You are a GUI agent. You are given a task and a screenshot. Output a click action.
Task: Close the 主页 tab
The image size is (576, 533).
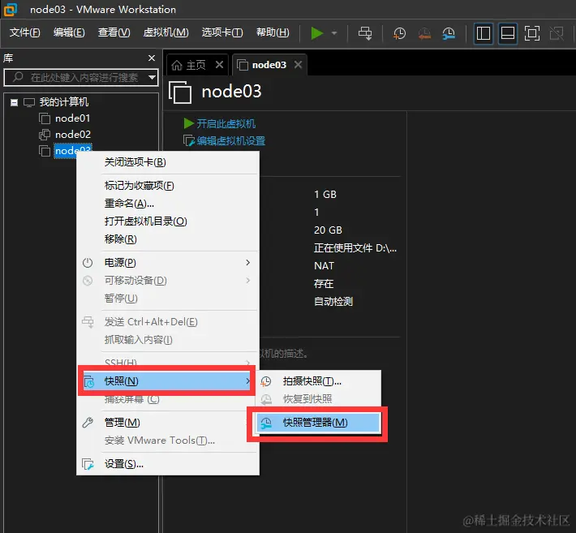point(219,65)
